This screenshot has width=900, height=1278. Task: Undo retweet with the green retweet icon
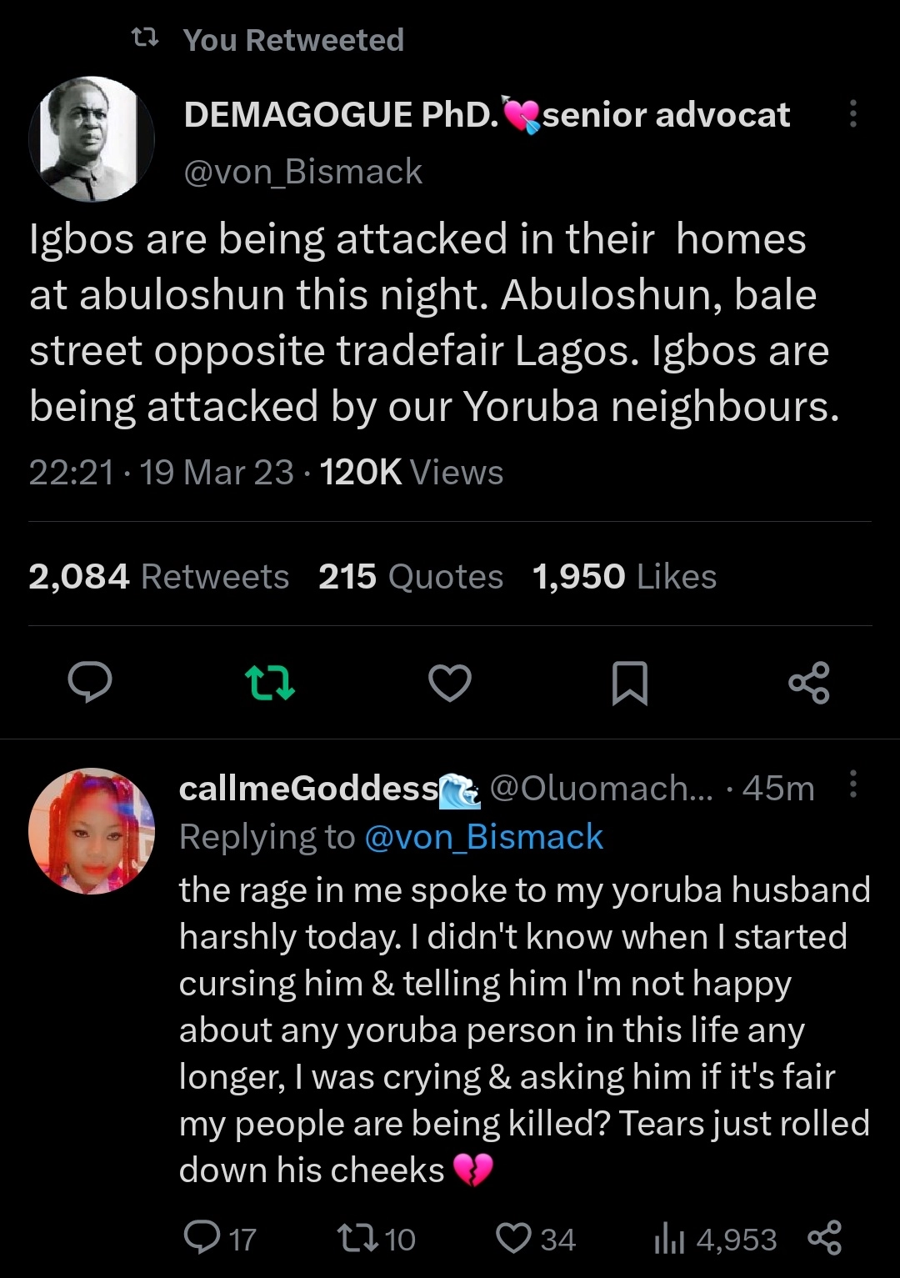coord(270,683)
